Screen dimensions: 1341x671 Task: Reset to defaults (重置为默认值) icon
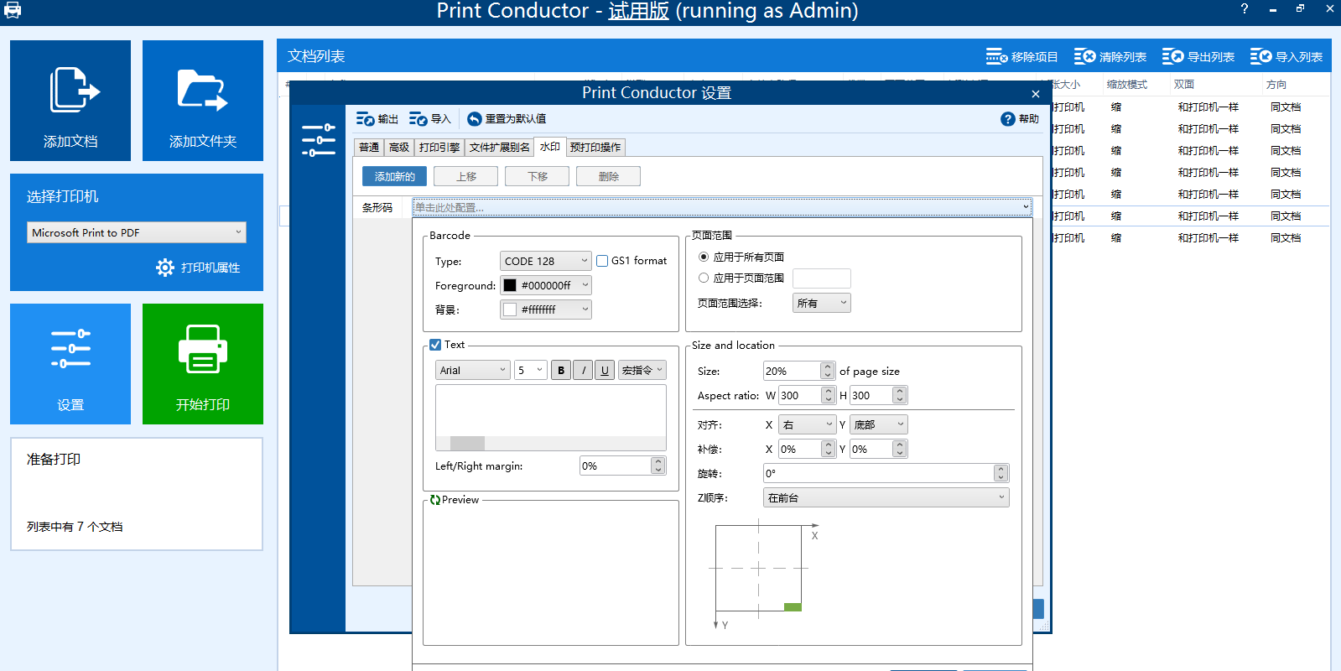[x=475, y=119]
